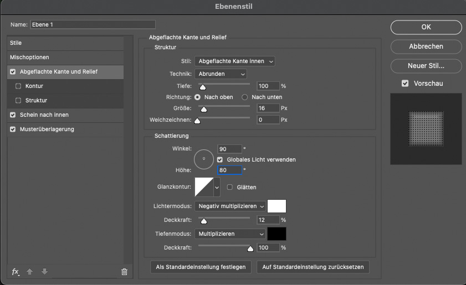466x285 pixels.
Task: Open Schein nach innen settings
Action: 65,115
